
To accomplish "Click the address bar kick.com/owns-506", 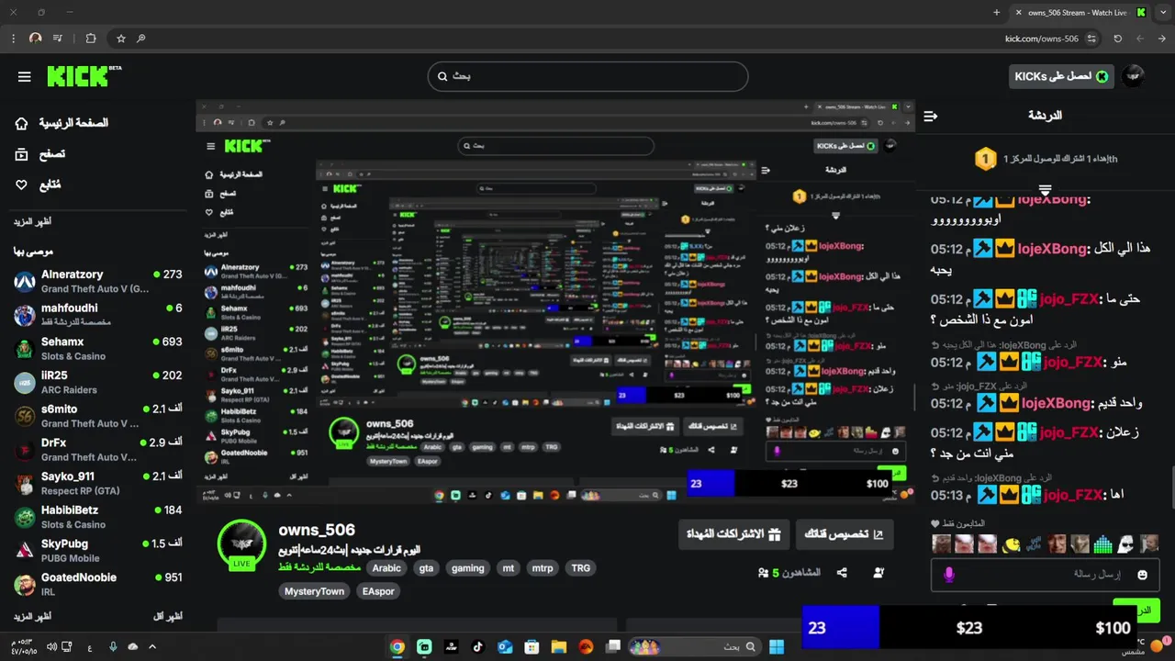I will 1041,39.
